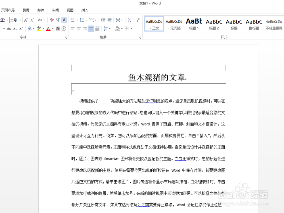Apply the 标题 1 style
Screen dimensions: 284x213
[x=194, y=24]
